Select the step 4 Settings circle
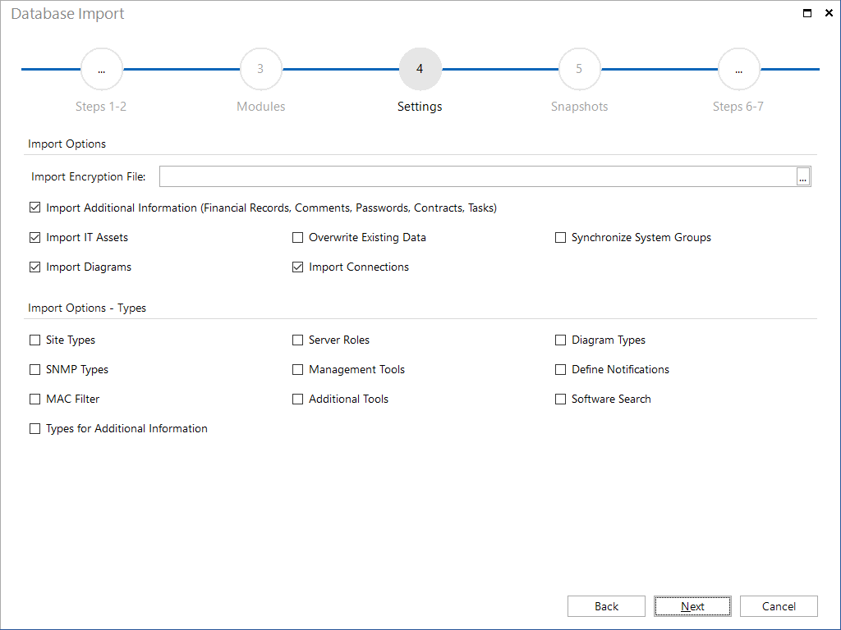Screen dimensions: 841x630 click(x=420, y=69)
